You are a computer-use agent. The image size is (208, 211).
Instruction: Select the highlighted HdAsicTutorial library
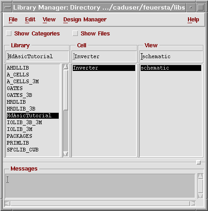pyautogui.click(x=33, y=116)
